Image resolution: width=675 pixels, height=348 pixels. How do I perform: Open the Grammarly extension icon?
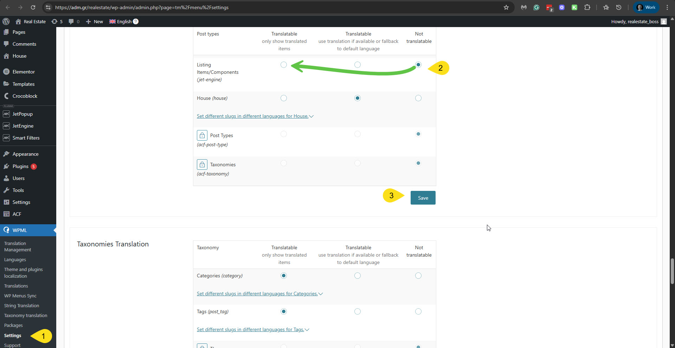tap(536, 7)
